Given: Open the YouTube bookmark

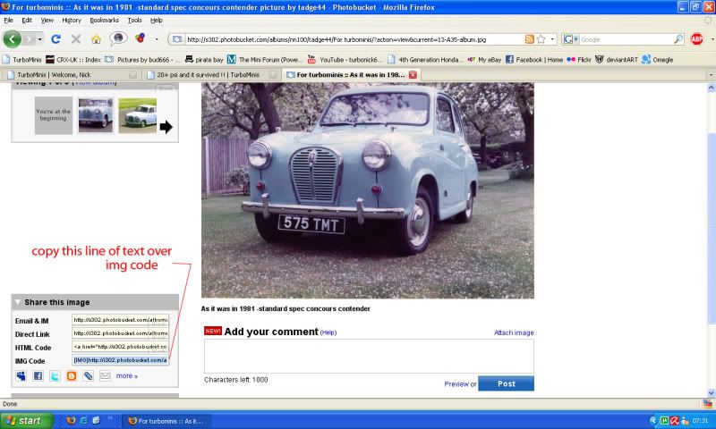Looking at the screenshot, I should 345,60.
